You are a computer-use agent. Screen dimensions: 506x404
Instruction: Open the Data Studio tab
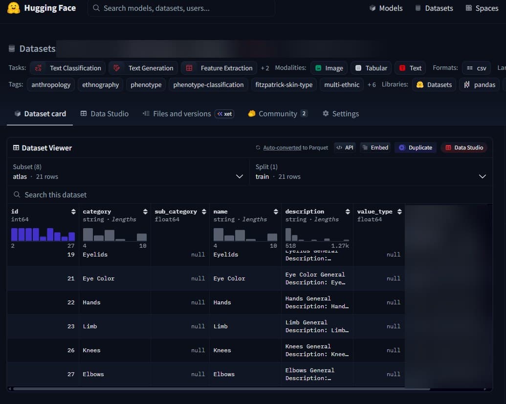104,114
